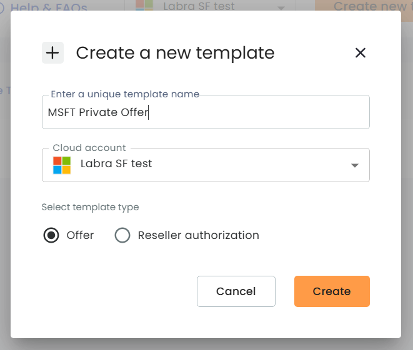Screen dimensions: 413x350
Task: Close the Create a new template dialog
Action: (x=360, y=53)
